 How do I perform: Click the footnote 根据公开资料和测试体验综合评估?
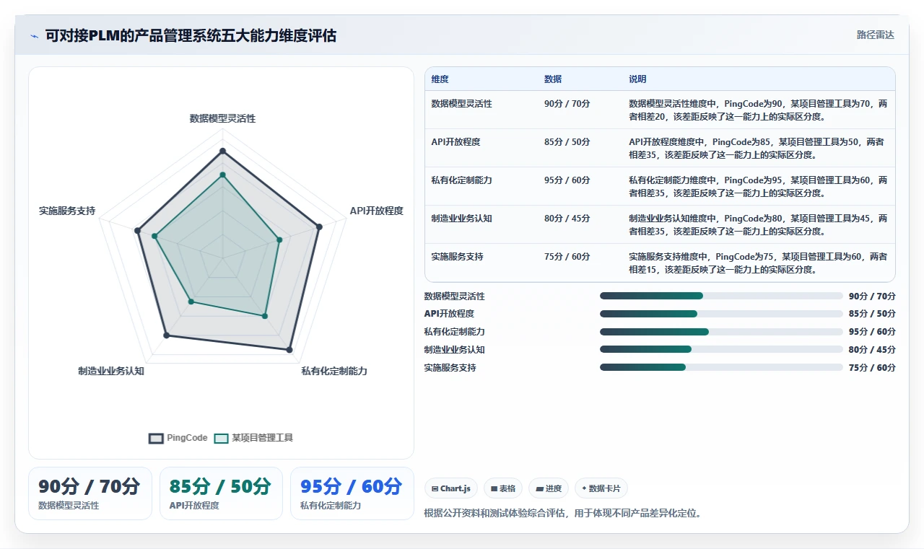[562, 514]
